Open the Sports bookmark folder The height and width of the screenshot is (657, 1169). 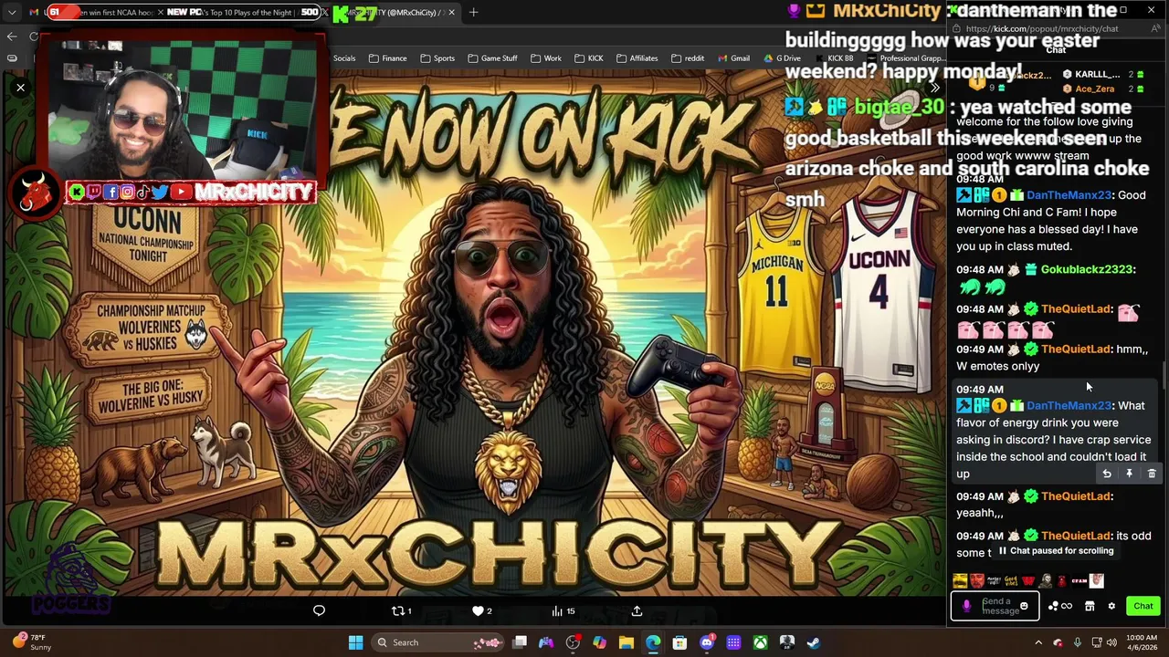[x=437, y=58]
